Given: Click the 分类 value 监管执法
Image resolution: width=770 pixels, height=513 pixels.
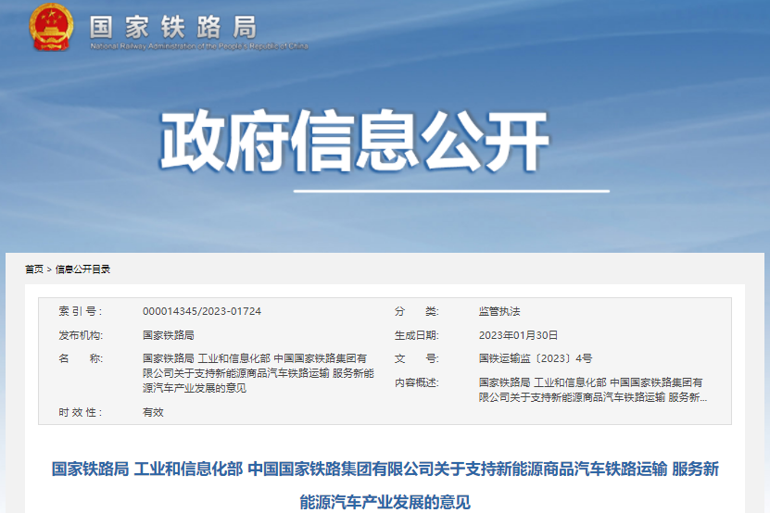Looking at the screenshot, I should point(499,311).
